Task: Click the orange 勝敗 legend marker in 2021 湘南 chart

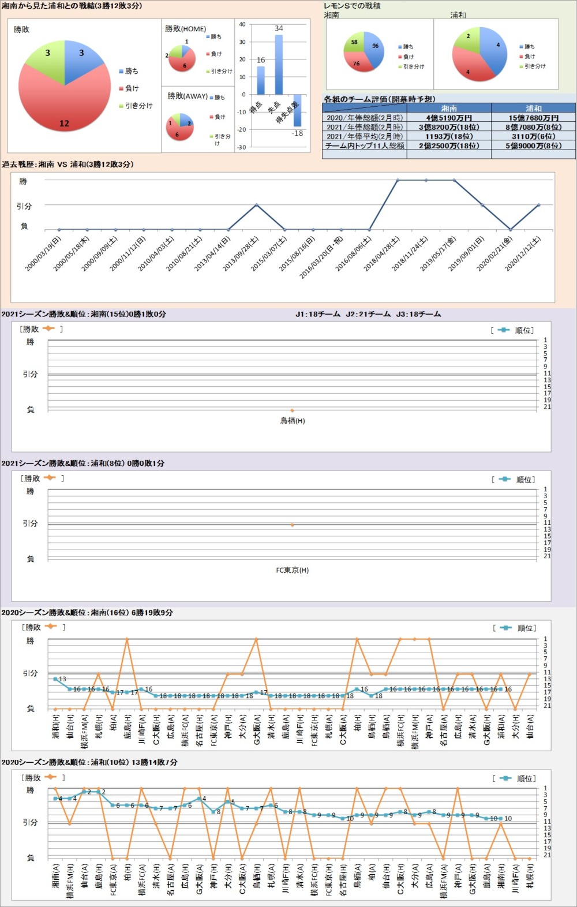Action: pyautogui.click(x=48, y=329)
